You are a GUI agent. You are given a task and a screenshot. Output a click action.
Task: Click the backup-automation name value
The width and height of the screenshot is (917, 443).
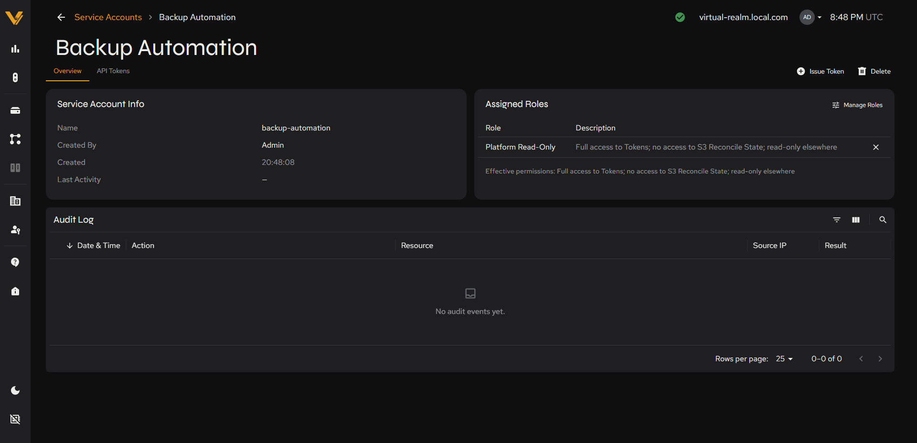click(x=296, y=128)
